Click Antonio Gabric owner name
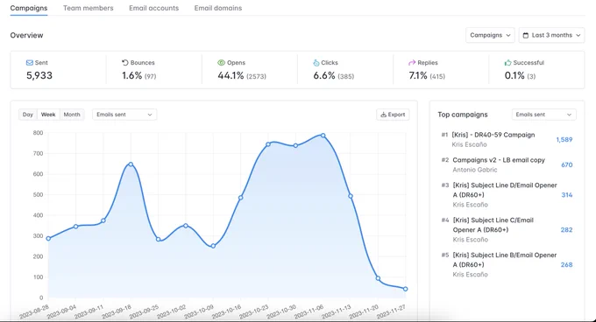This screenshot has width=596, height=322. [x=475, y=170]
